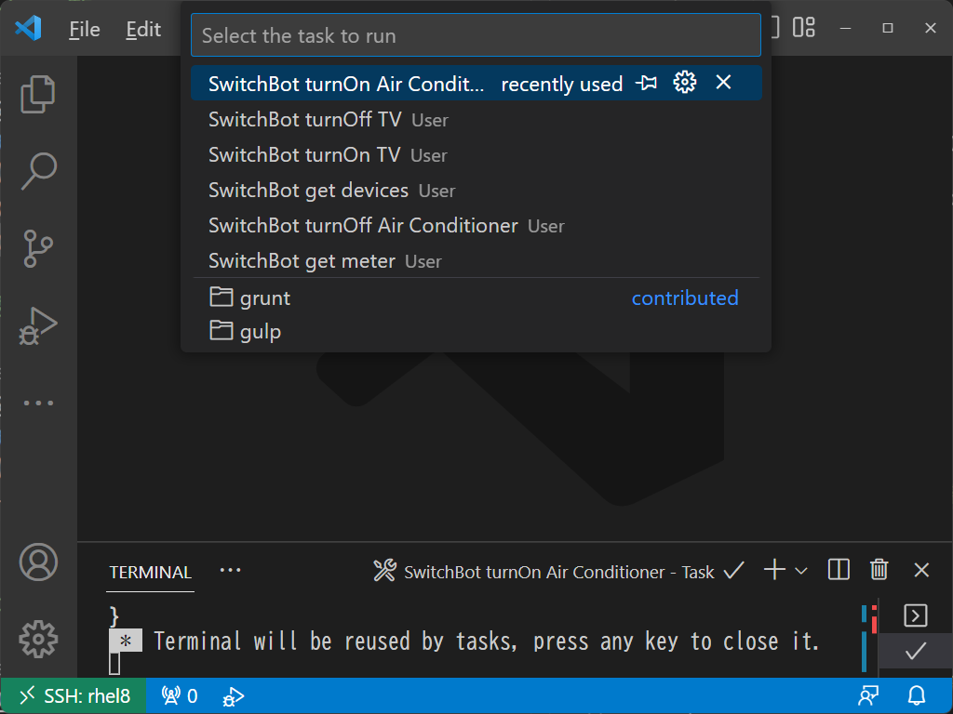Screen dimensions: 953x714
Task: Open the Search view
Action: pos(38,171)
